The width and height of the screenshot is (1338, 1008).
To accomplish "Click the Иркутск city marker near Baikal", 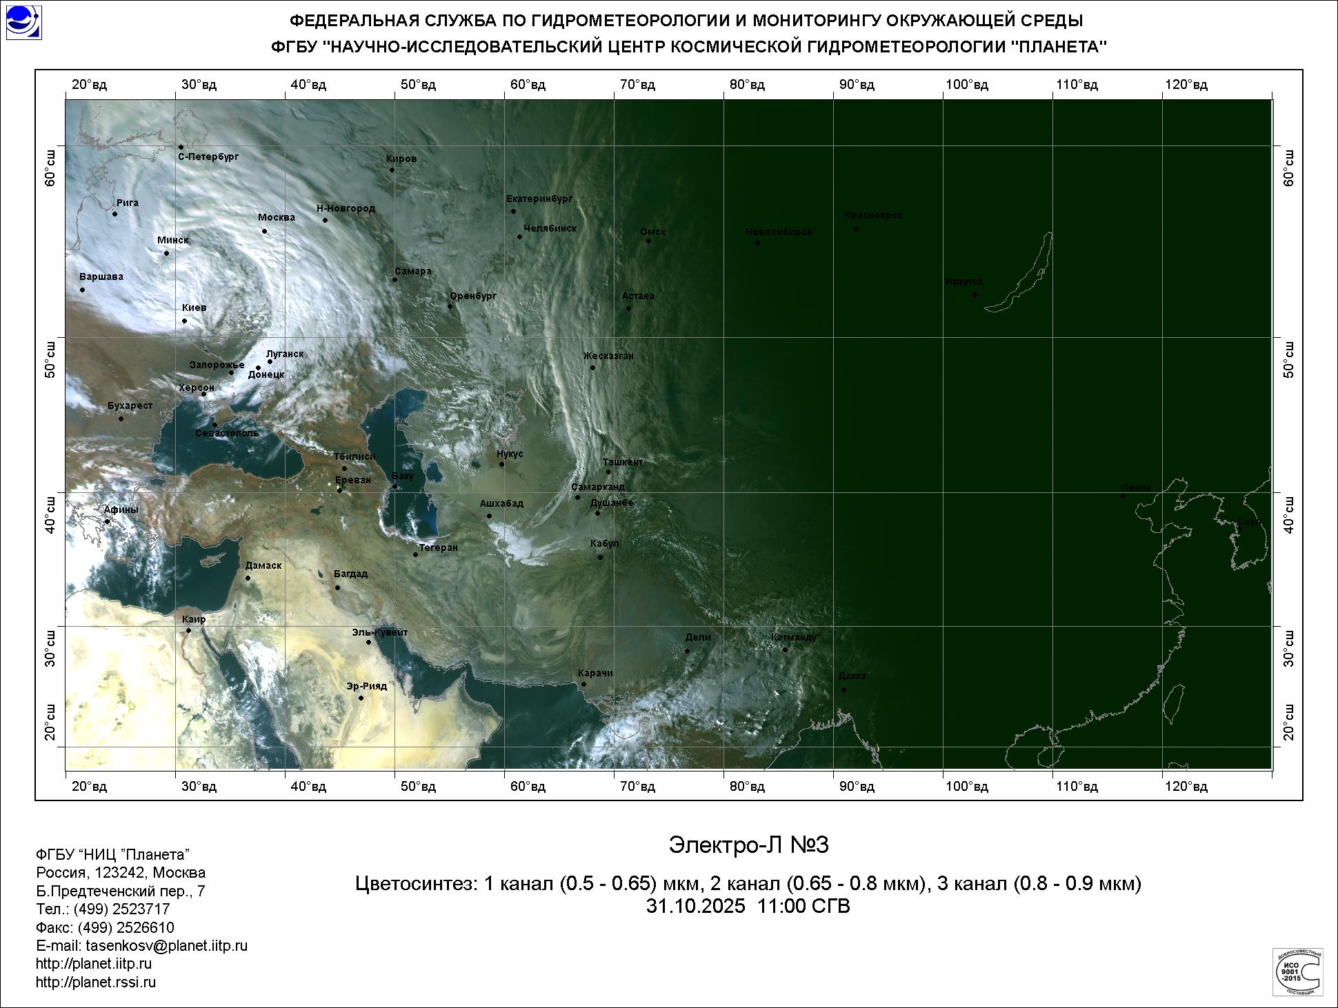I will [975, 295].
